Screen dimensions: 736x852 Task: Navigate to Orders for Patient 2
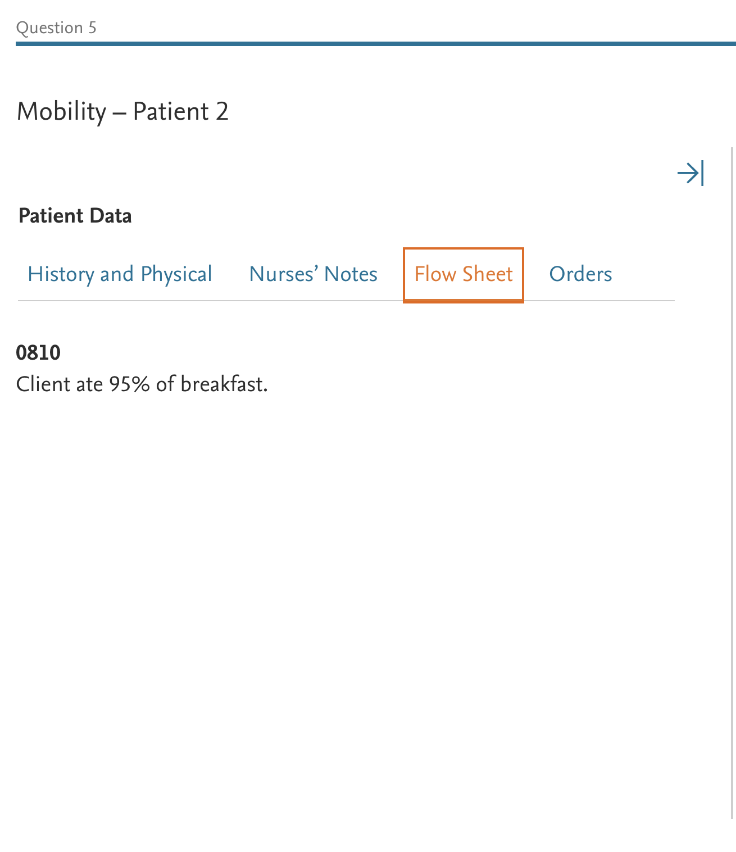coord(580,274)
